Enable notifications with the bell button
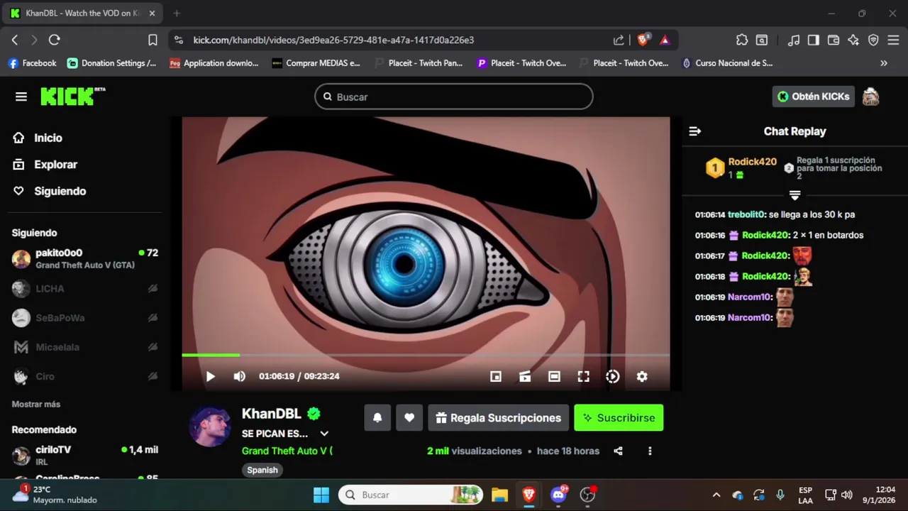This screenshot has height=511, width=908. pos(377,418)
